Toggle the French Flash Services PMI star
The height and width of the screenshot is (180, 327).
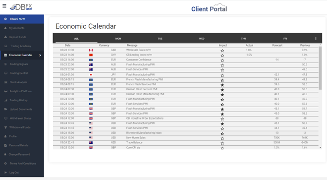(x=222, y=85)
